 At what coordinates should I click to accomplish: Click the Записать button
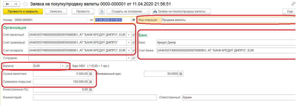tap(56, 11)
